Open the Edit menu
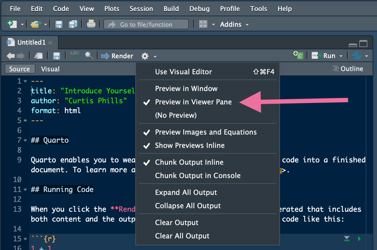 (37, 9)
